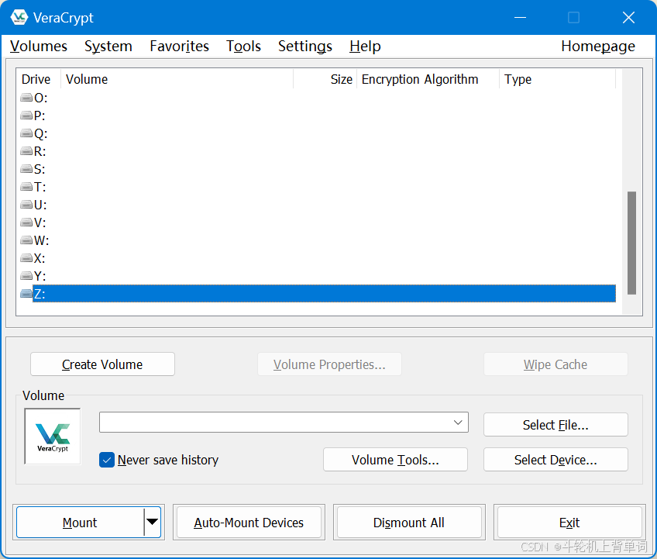Select the 'W:' drive letter text

click(x=42, y=240)
